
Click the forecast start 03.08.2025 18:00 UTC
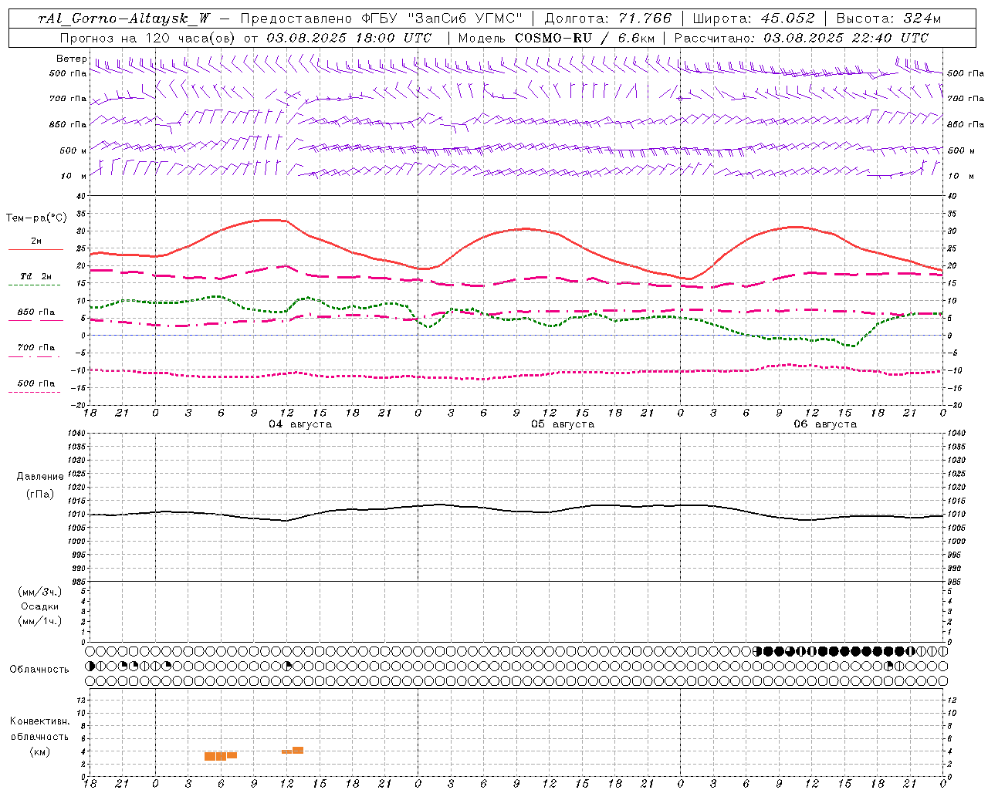349,38
